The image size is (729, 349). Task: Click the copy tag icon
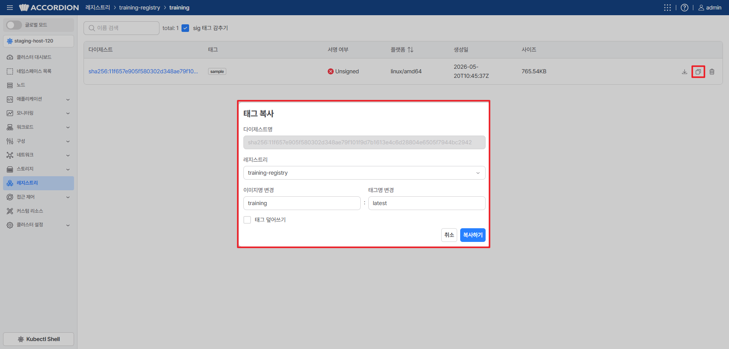click(698, 72)
